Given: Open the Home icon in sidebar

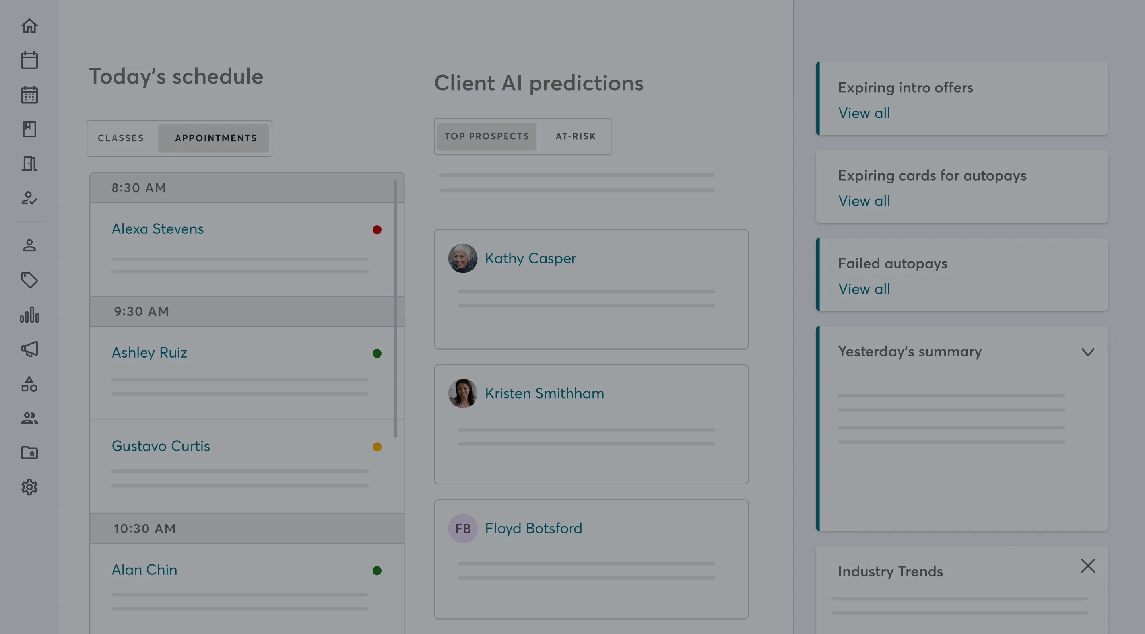Looking at the screenshot, I should tap(29, 26).
